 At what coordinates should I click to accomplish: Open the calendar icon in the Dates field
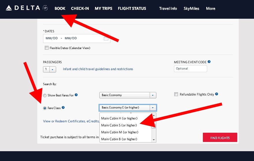106,38
